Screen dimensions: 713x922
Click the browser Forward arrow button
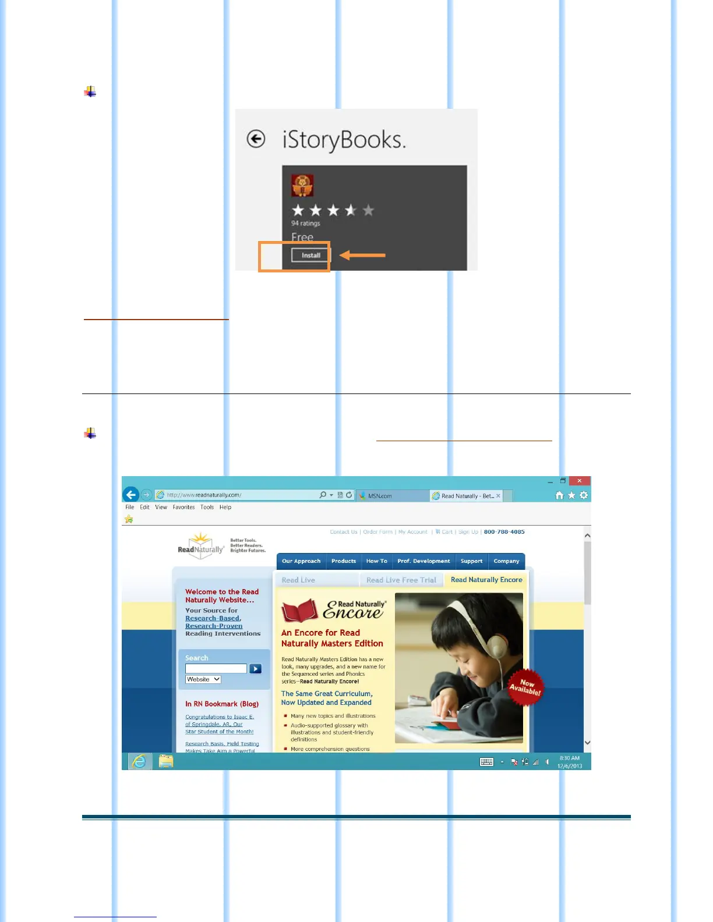click(147, 495)
